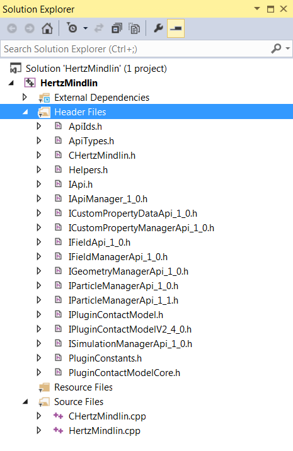Image resolution: width=293 pixels, height=451 pixels.
Task: Collapse the Header Files folder
Action: pyautogui.click(x=25, y=112)
